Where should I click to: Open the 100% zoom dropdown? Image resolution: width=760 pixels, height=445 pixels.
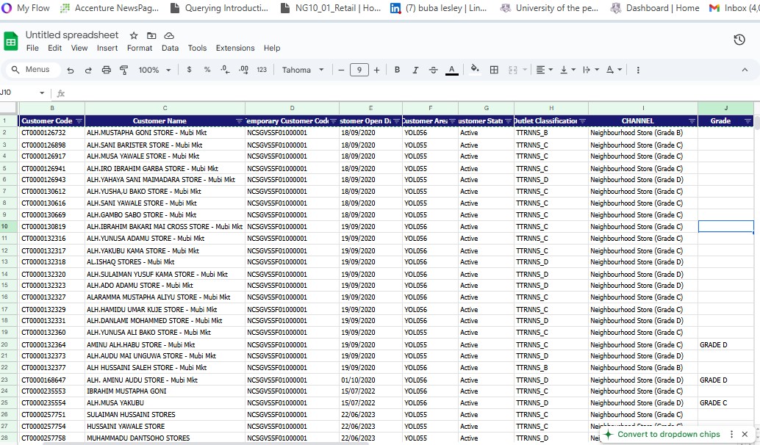pyautogui.click(x=154, y=70)
